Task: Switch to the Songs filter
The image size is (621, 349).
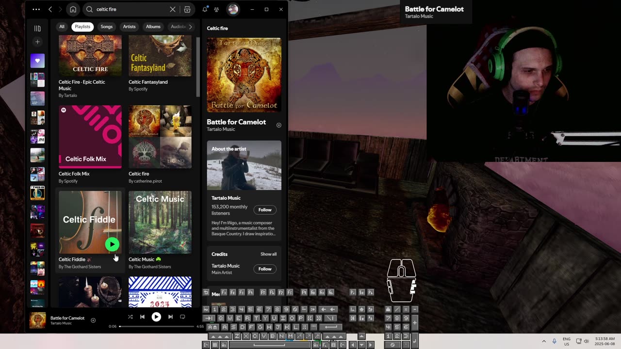Action: click(107, 27)
